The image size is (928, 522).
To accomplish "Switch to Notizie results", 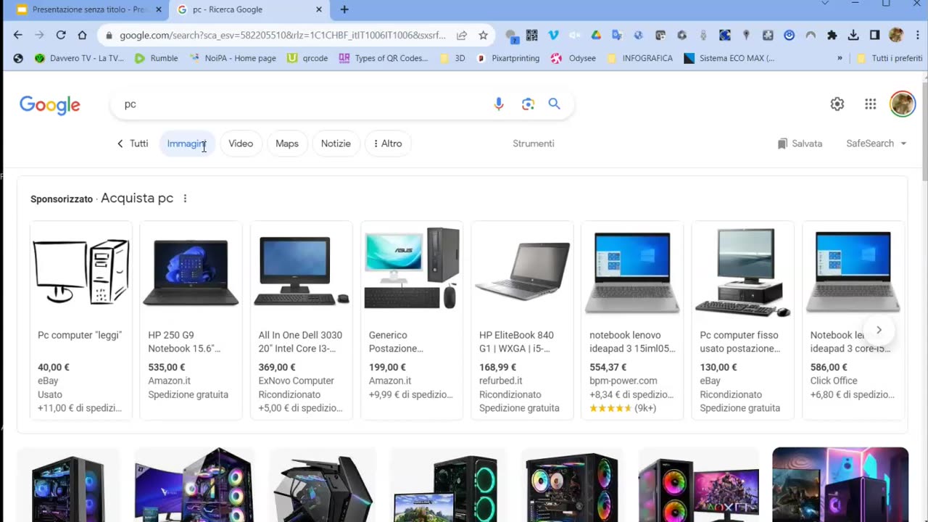I will (336, 144).
